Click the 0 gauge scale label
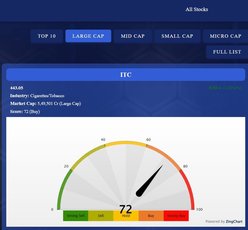Viewport: 248px width, 230px height. click(x=52, y=209)
